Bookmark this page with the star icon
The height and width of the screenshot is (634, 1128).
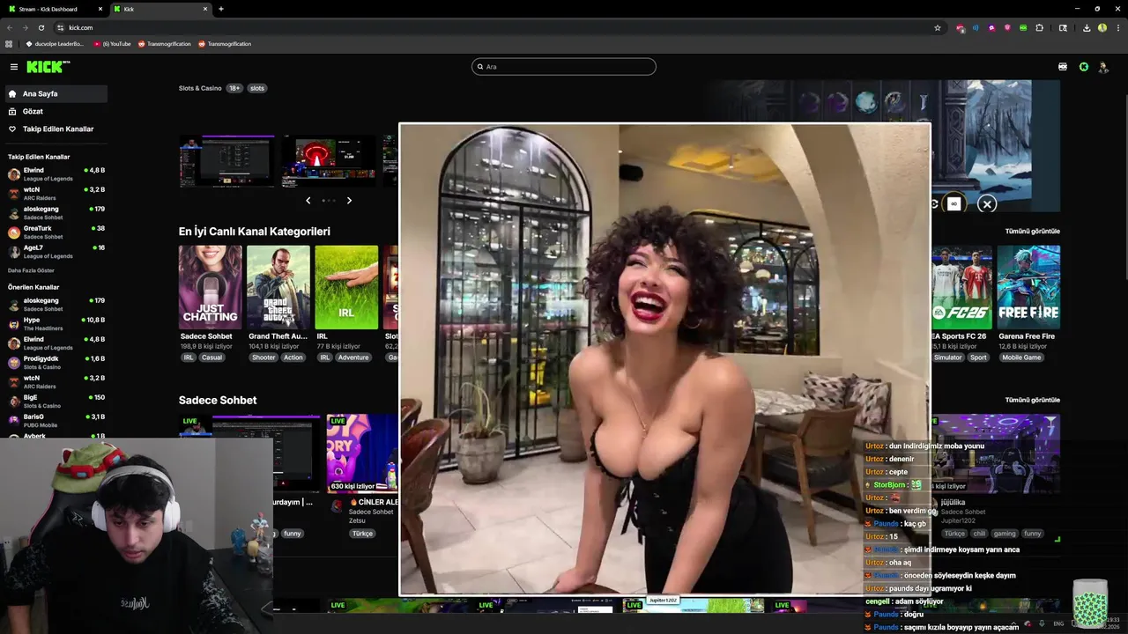[x=938, y=27]
